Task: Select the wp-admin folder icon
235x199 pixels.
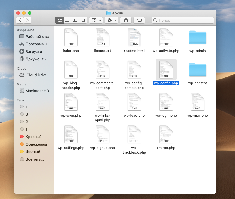Action: 198,37
